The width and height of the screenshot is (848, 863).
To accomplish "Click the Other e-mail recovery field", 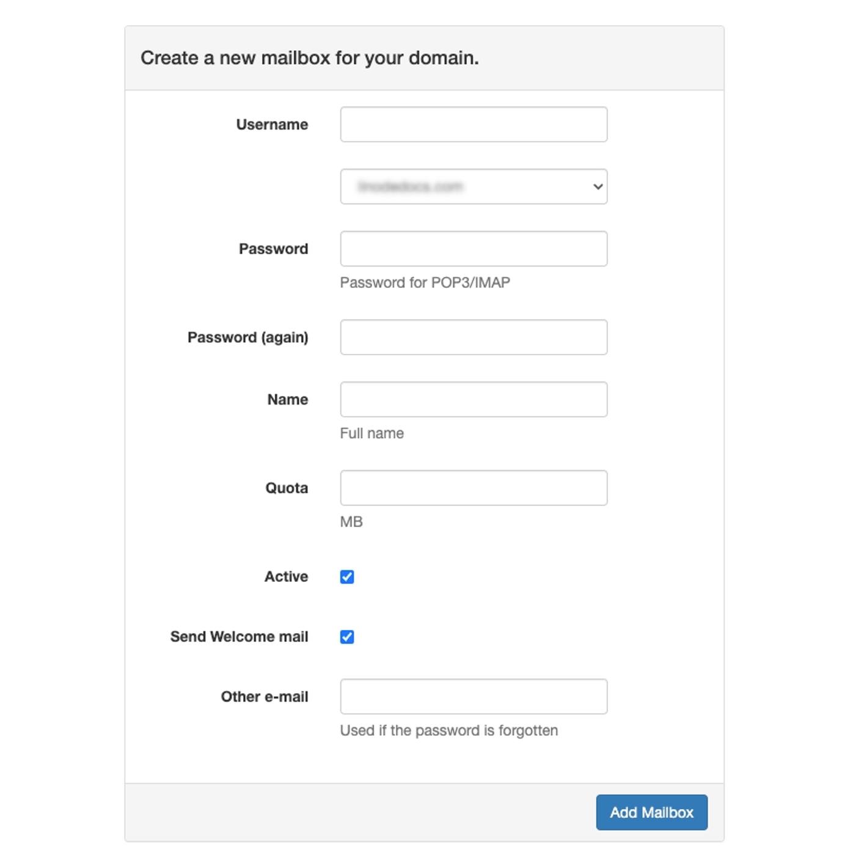I will 473,696.
